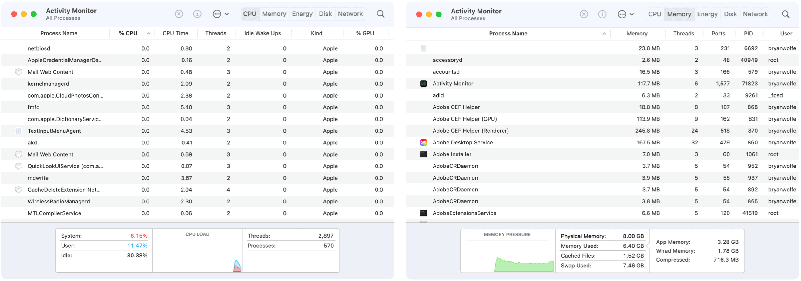Select Adobe CEF Helper (Renderer) row
This screenshot has height=281, width=801.
tap(602, 131)
